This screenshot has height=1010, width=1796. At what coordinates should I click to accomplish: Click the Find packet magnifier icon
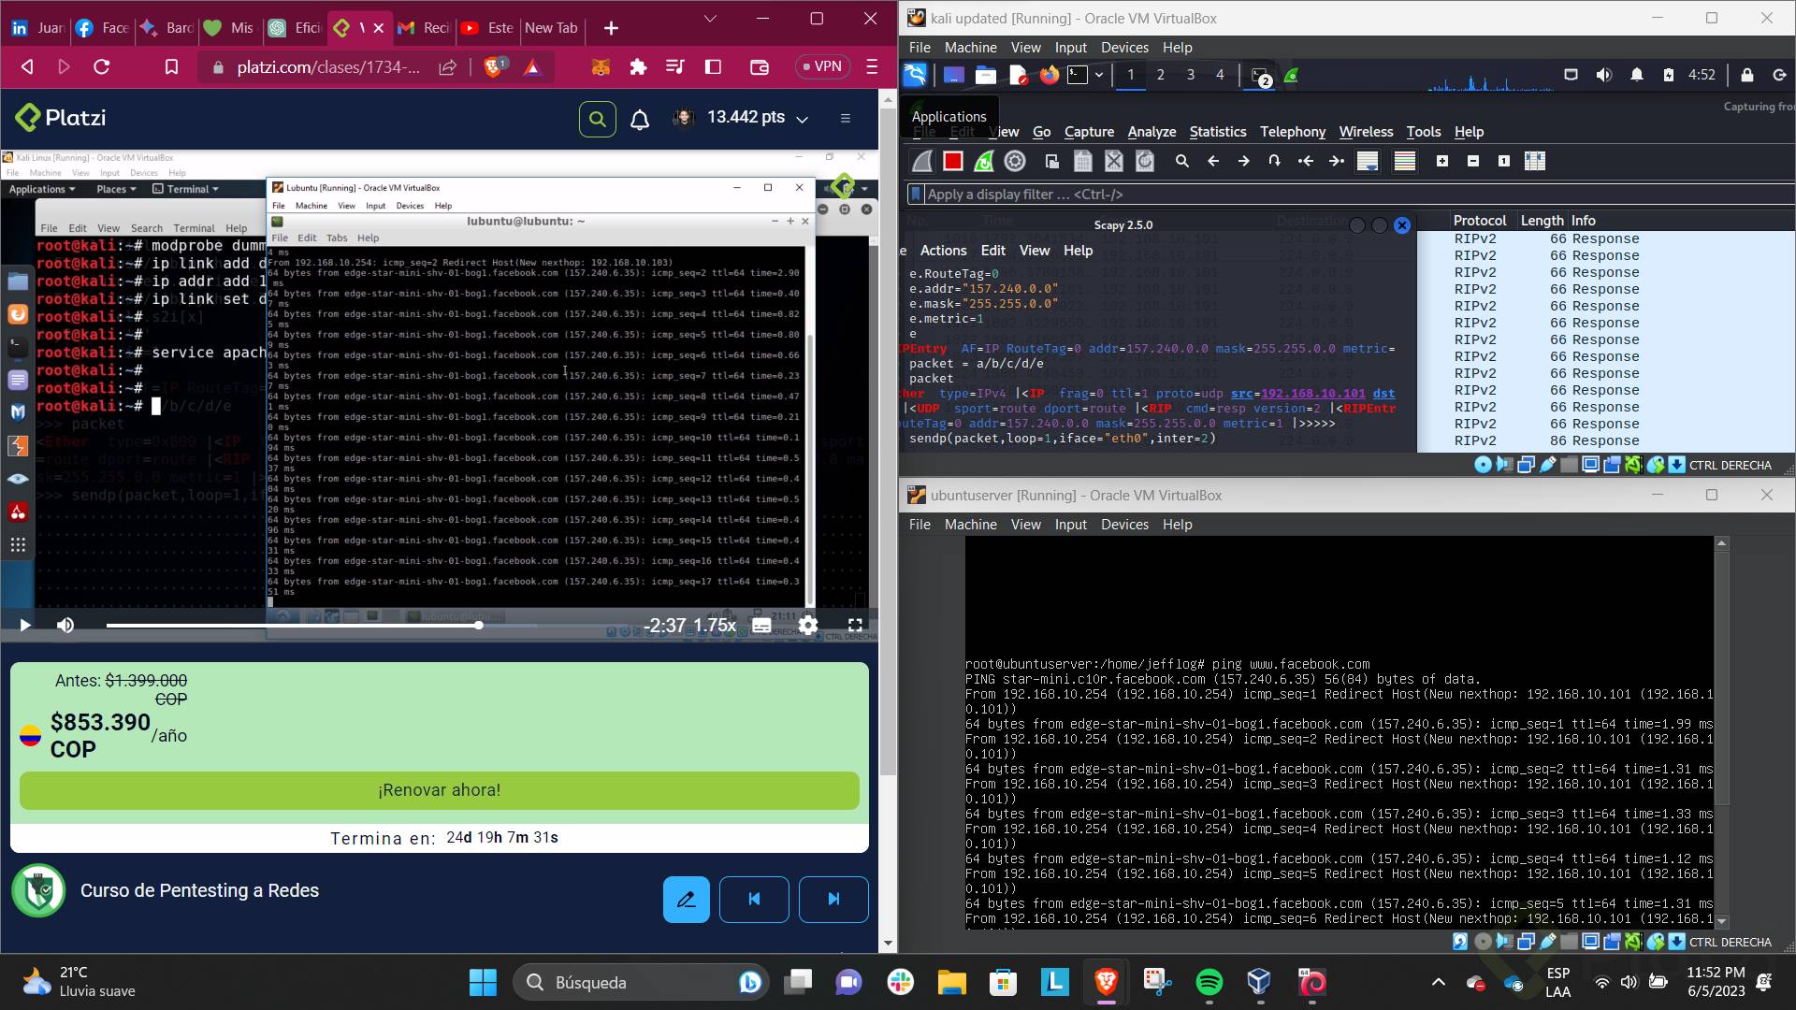pos(1181,161)
